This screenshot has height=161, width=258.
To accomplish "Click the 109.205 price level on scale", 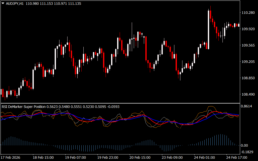I will [x=248, y=62].
